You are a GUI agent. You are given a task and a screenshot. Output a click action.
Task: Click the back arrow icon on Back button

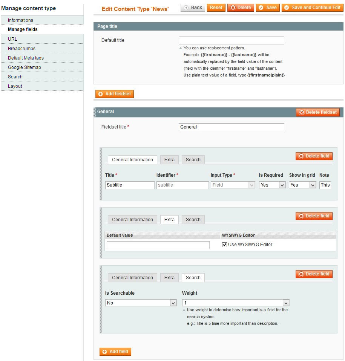[186, 8]
